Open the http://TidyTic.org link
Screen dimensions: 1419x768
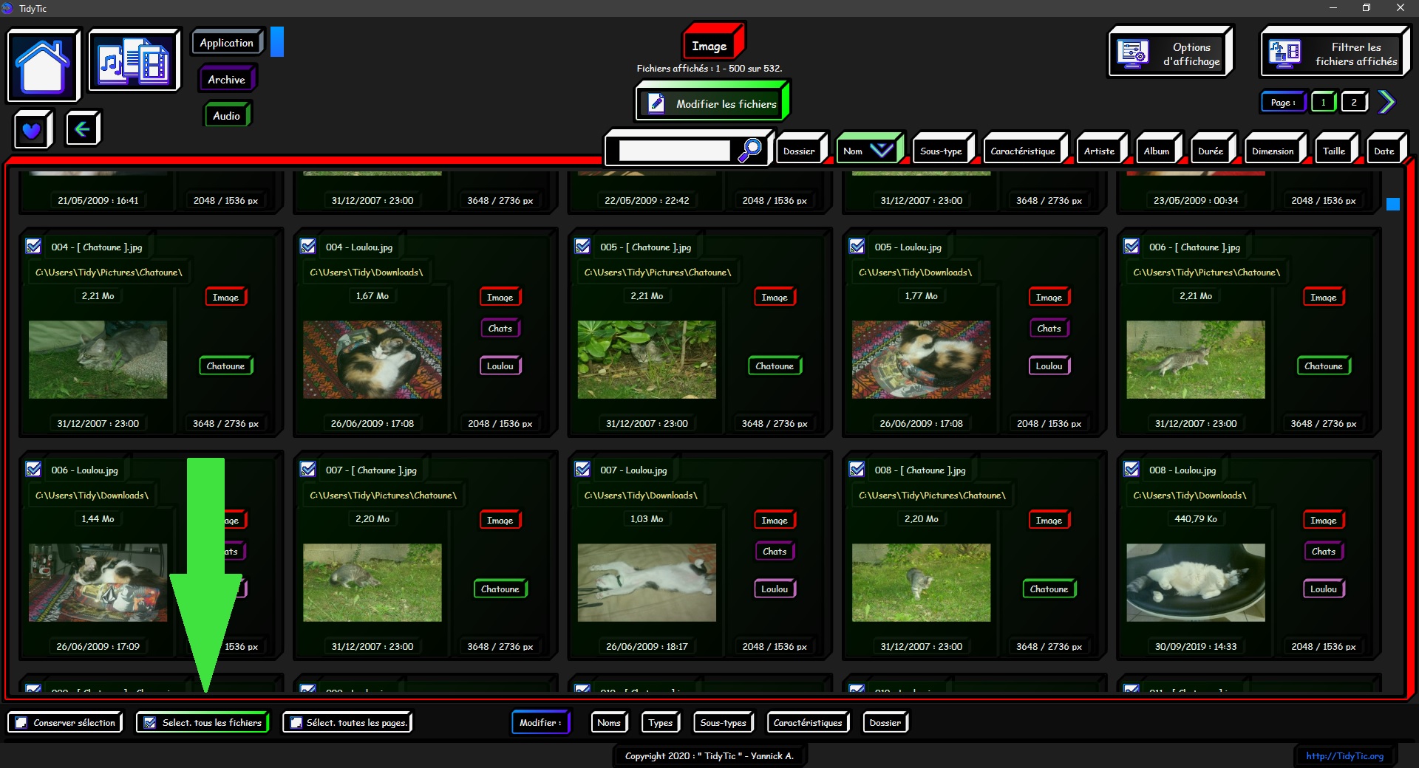click(1344, 755)
